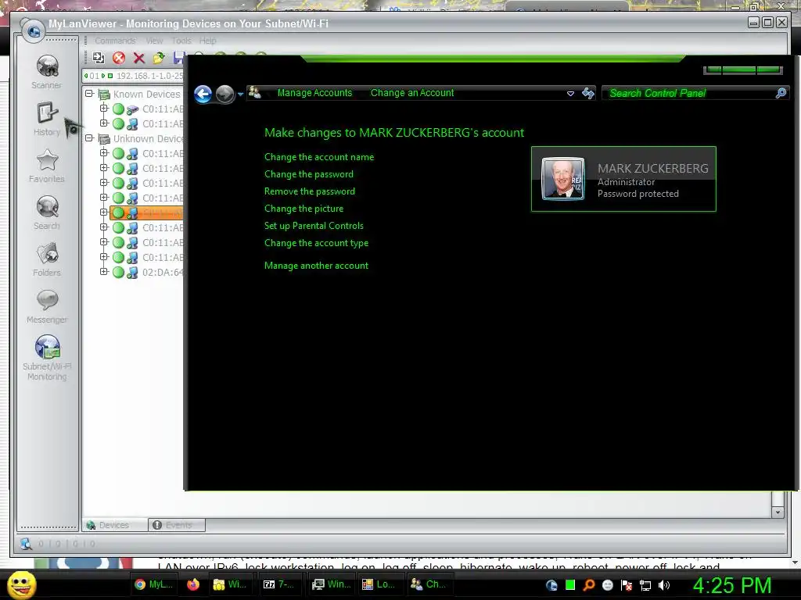
Task: Open the Favorites star icon
Action: [47, 166]
